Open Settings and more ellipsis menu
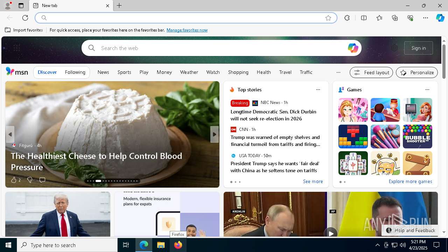 coord(426,18)
